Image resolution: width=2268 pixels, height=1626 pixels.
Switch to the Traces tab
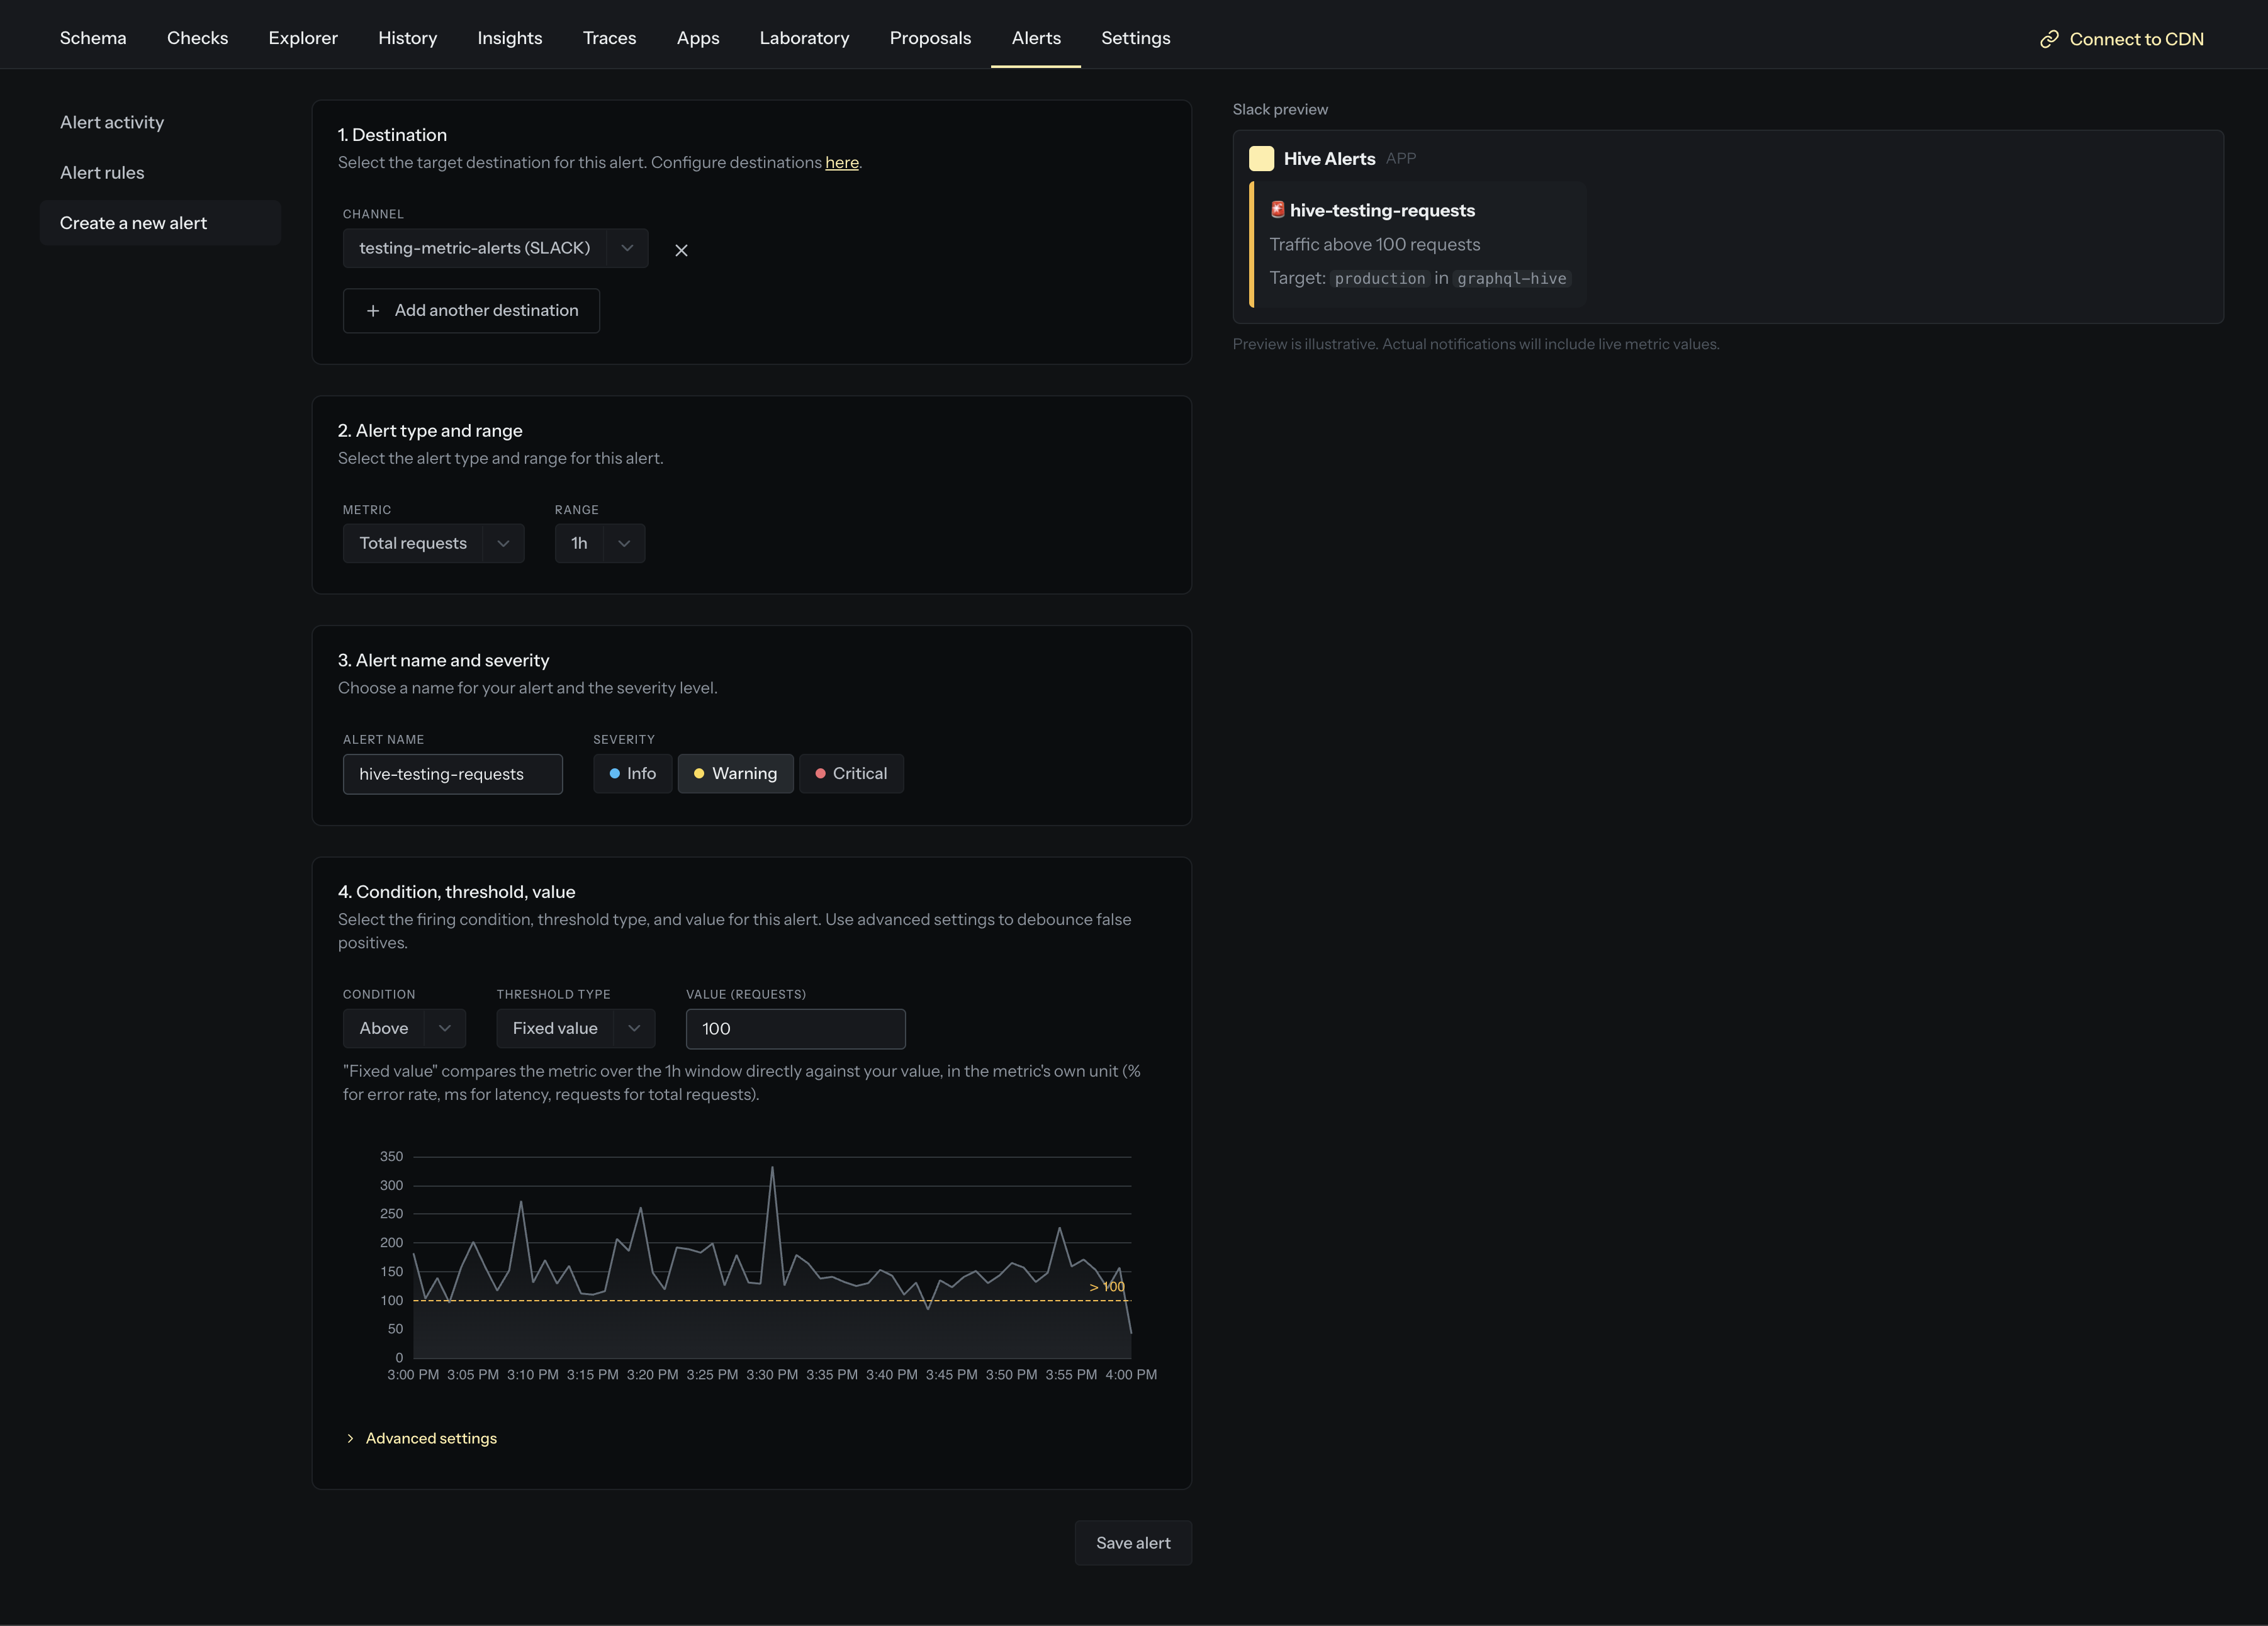coord(609,38)
